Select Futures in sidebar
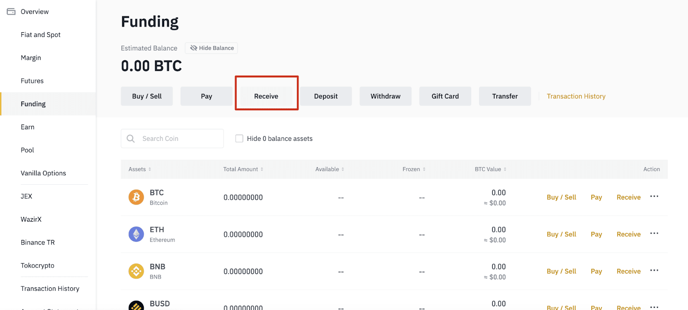This screenshot has width=688, height=310. 32,81
